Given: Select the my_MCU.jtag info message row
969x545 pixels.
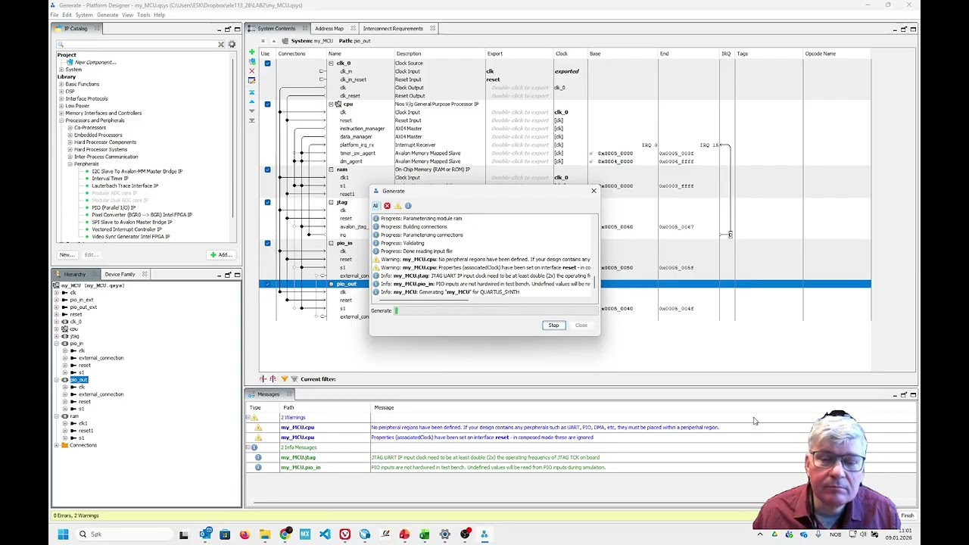Looking at the screenshot, I should click(580, 457).
